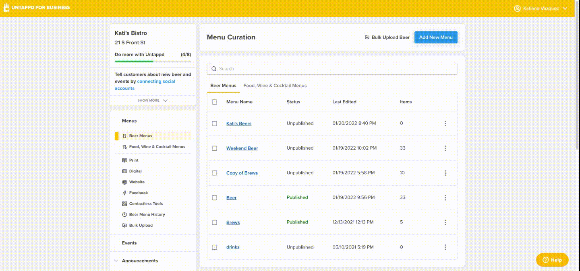Image resolution: width=580 pixels, height=271 pixels.
Task: Click the Bulk Upload icon in sidebar
Action: click(x=124, y=226)
